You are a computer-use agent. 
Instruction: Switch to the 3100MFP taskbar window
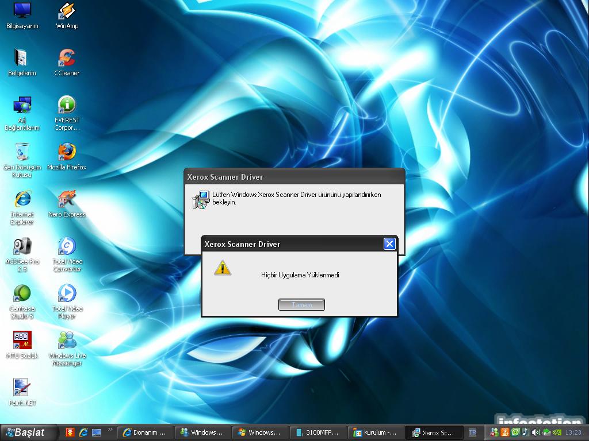click(318, 432)
